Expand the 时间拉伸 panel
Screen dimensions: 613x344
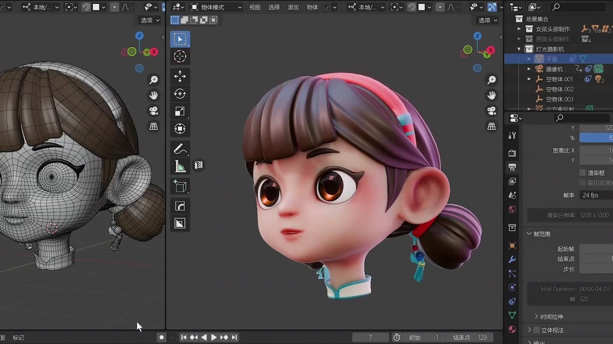point(536,316)
